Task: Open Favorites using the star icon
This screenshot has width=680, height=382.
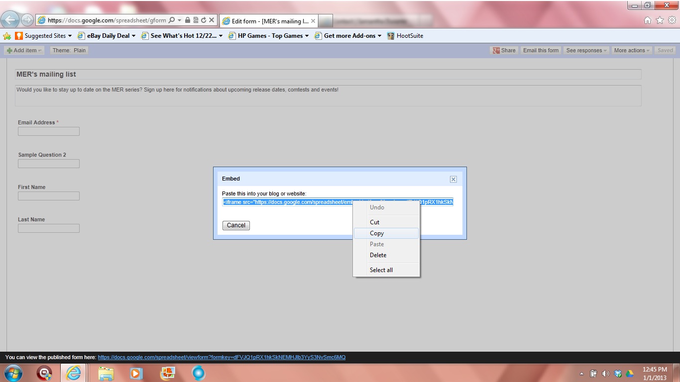Action: coord(660,20)
